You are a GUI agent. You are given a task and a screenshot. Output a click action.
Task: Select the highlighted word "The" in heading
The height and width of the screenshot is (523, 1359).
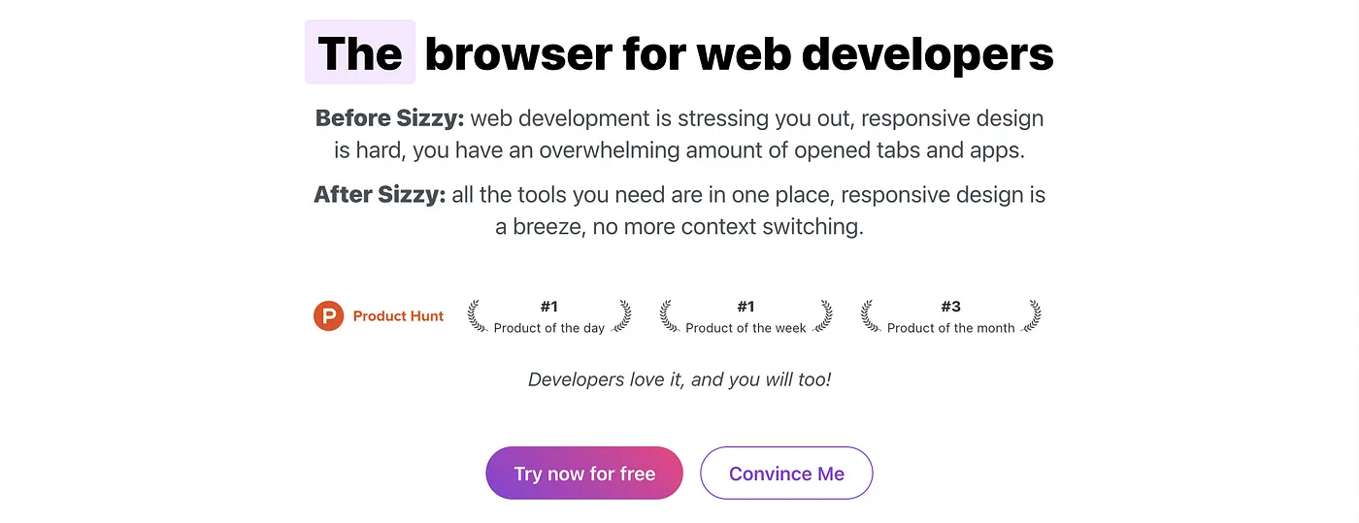[360, 52]
